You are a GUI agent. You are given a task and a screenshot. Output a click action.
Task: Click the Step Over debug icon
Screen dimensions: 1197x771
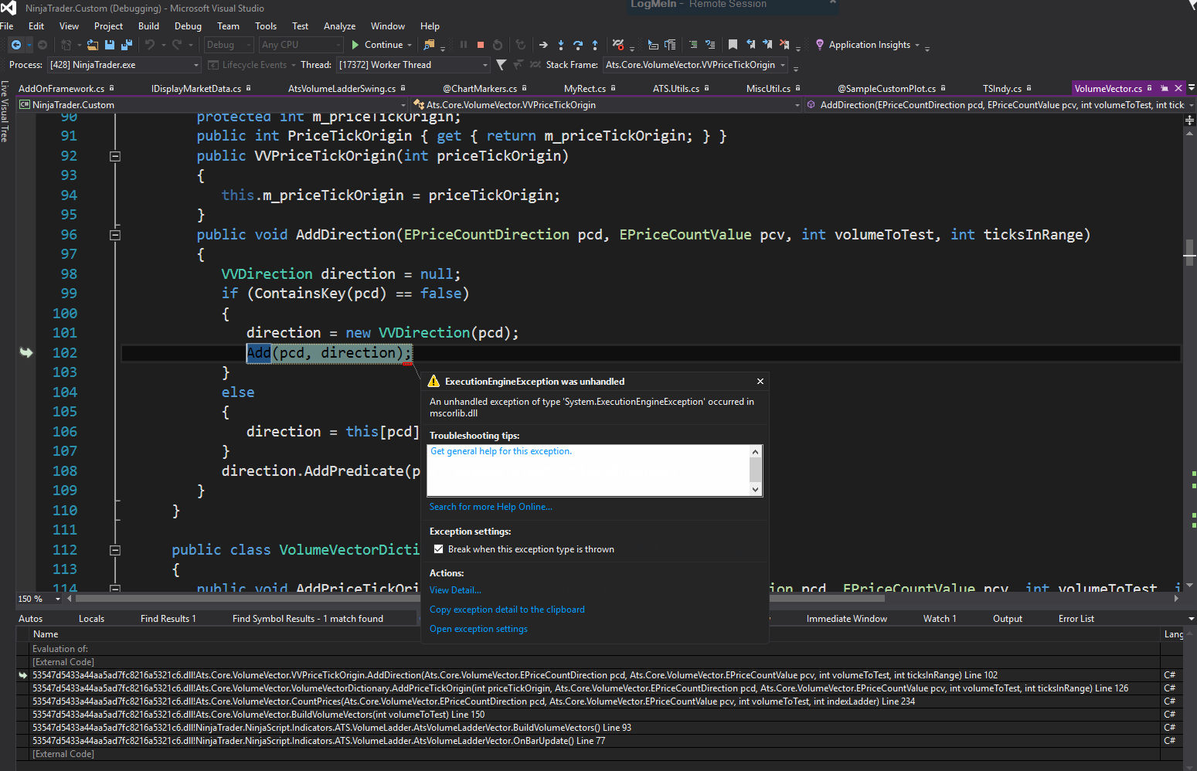(x=578, y=45)
